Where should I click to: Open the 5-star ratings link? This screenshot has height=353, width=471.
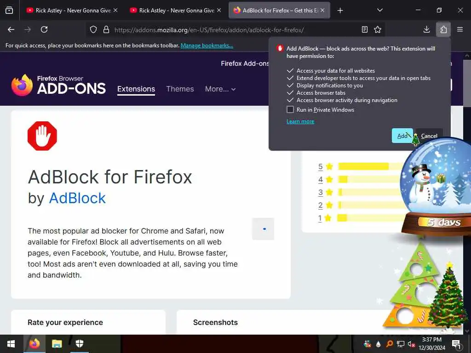click(x=321, y=166)
